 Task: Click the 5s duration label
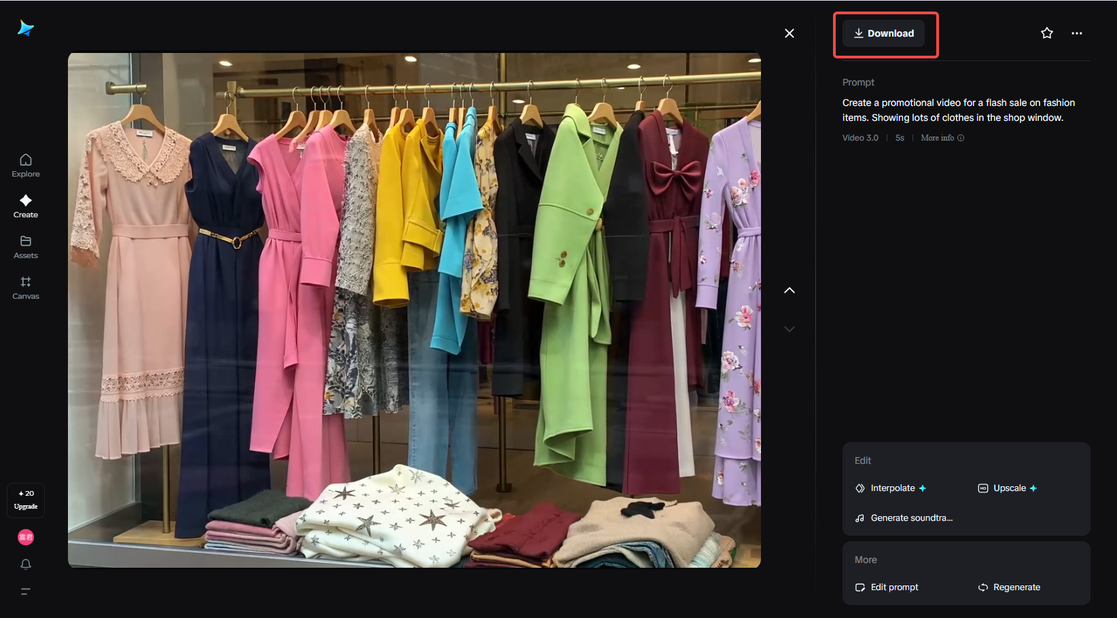[x=900, y=138]
